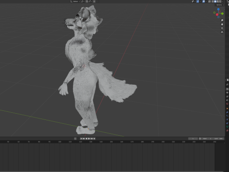Switch to Wireframe viewport shading
Screen dimensions: 229x172
213,1
